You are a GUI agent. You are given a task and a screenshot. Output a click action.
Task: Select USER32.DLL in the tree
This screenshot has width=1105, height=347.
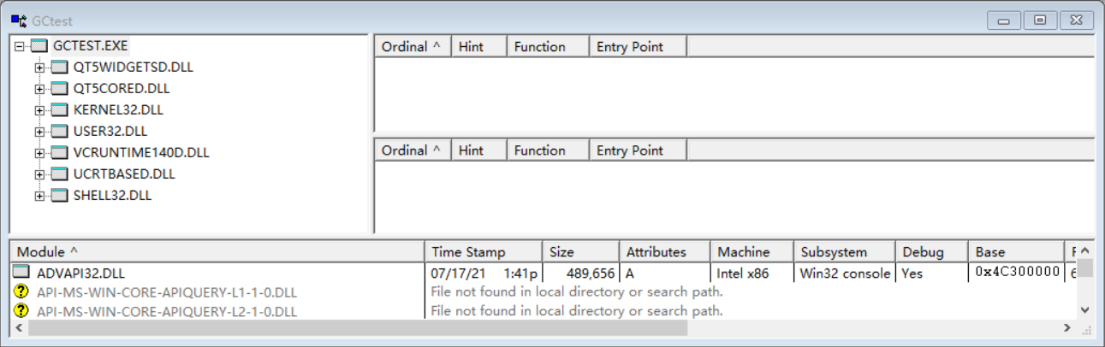point(110,131)
